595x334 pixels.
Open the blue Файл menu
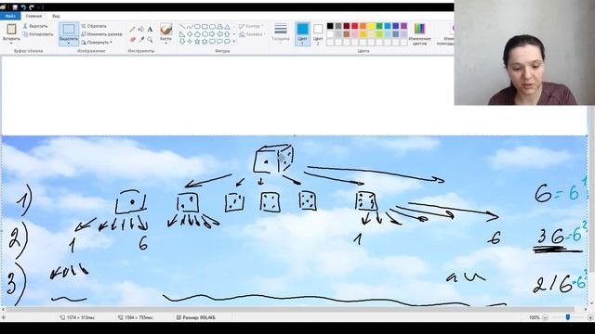(x=10, y=17)
